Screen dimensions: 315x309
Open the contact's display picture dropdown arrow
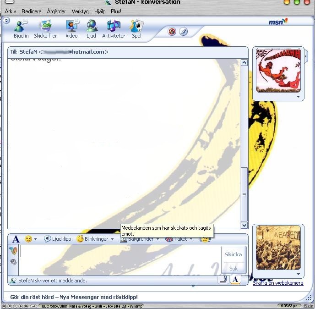[298, 97]
